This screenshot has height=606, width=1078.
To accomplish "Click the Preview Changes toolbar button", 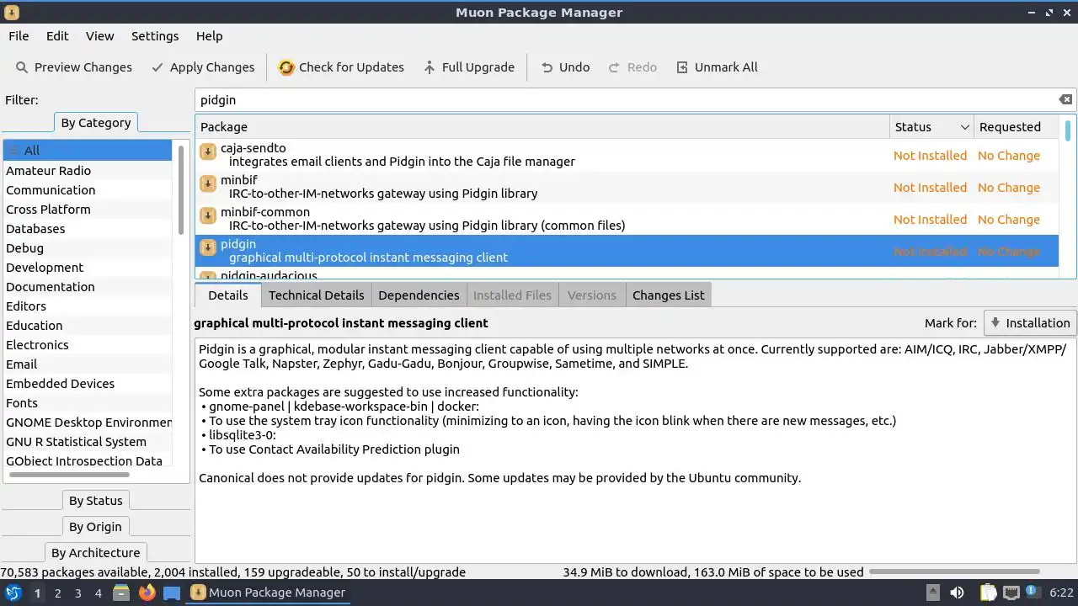I will [x=73, y=67].
